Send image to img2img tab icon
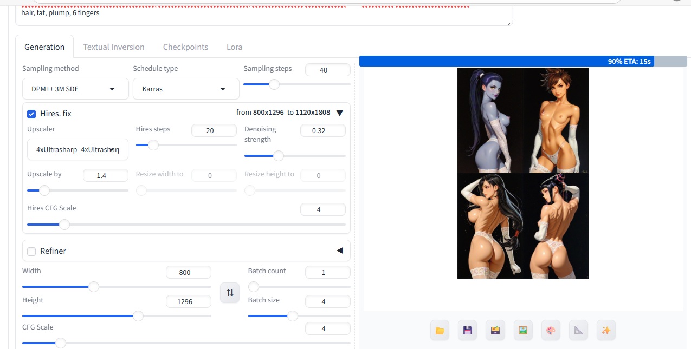Screen dimensions: 691x349 pos(522,330)
